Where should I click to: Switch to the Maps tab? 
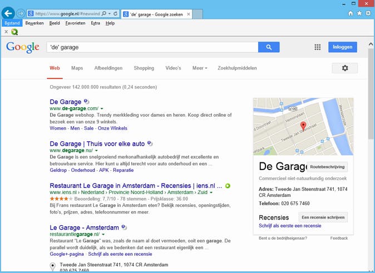[77, 68]
